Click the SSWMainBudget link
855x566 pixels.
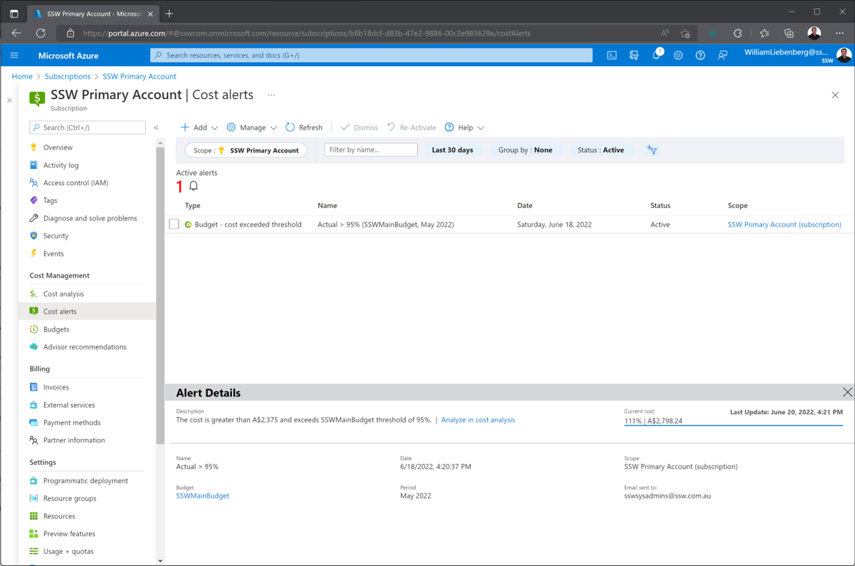(202, 496)
